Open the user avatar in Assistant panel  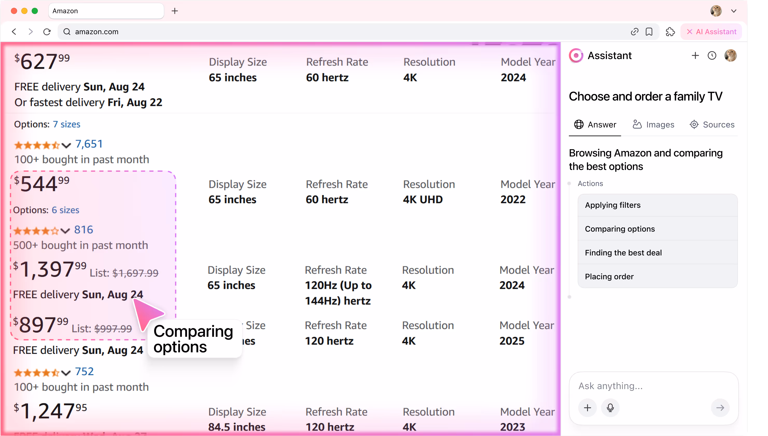731,55
